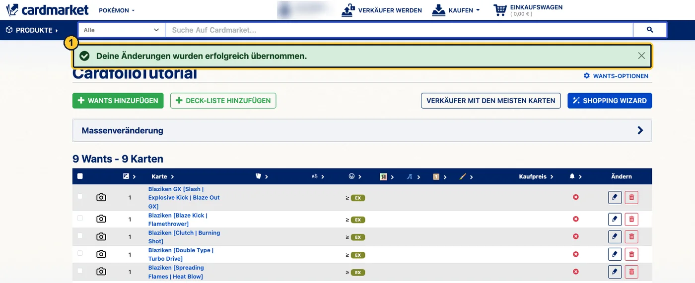Delete the Blaziken Spreading Flames want
695x283 pixels.
631,272
